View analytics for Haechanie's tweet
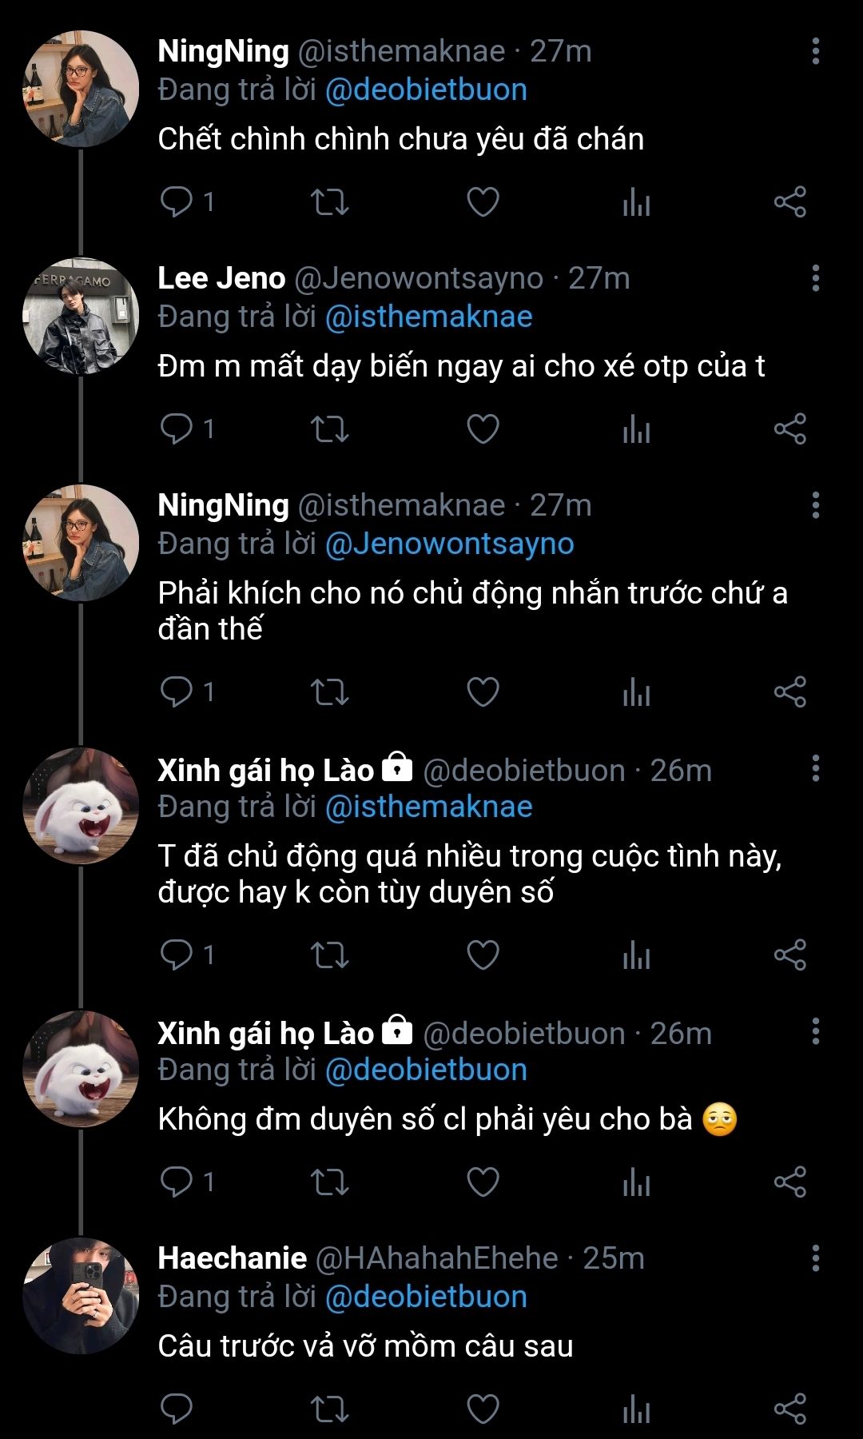The height and width of the screenshot is (1439, 863). pos(636,1409)
